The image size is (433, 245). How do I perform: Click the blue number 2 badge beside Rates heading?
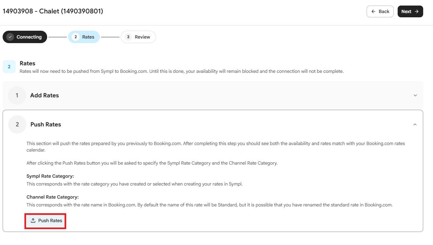tap(9, 67)
